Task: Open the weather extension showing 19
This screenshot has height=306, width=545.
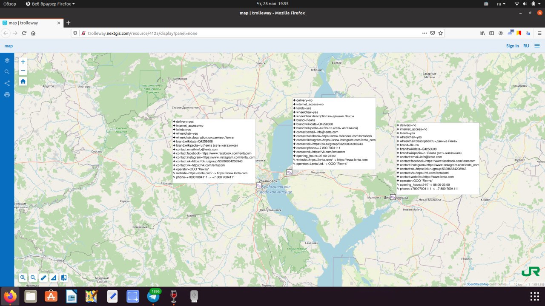Action: [511, 33]
